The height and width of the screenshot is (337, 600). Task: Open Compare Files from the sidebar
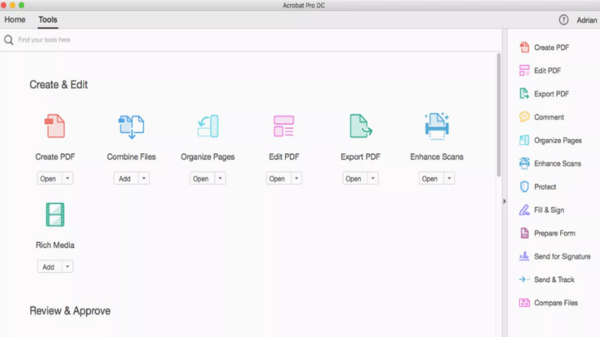click(556, 303)
